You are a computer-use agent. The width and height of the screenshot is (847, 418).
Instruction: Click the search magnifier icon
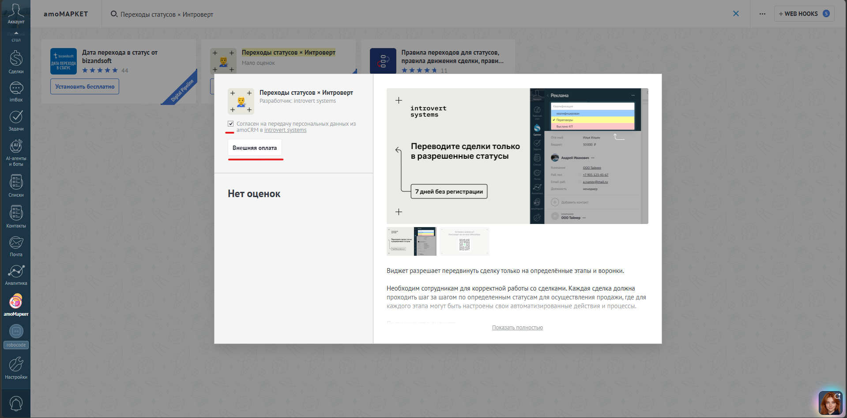(x=114, y=14)
